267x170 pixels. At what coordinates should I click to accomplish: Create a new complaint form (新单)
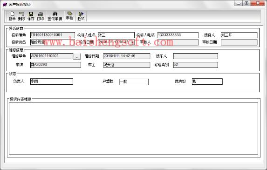coord(12,16)
